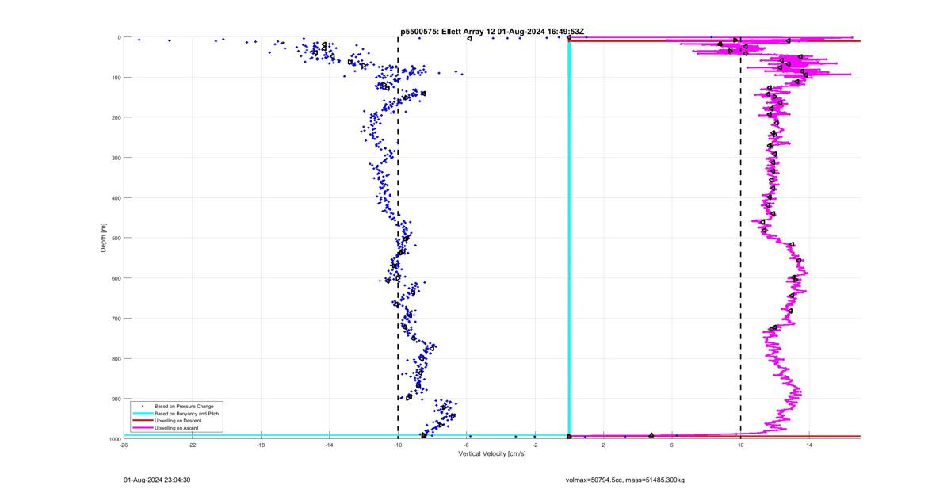
Task: Click y-axis tick label '800'
Action: coord(115,359)
